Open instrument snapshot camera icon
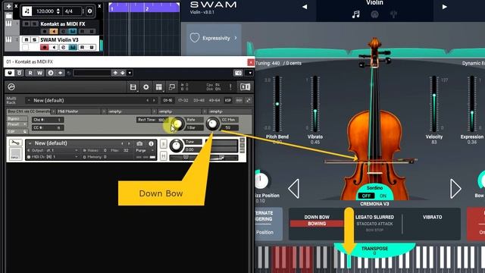Image resolution: width=485 pixels, height=273 pixels. coord(139,143)
